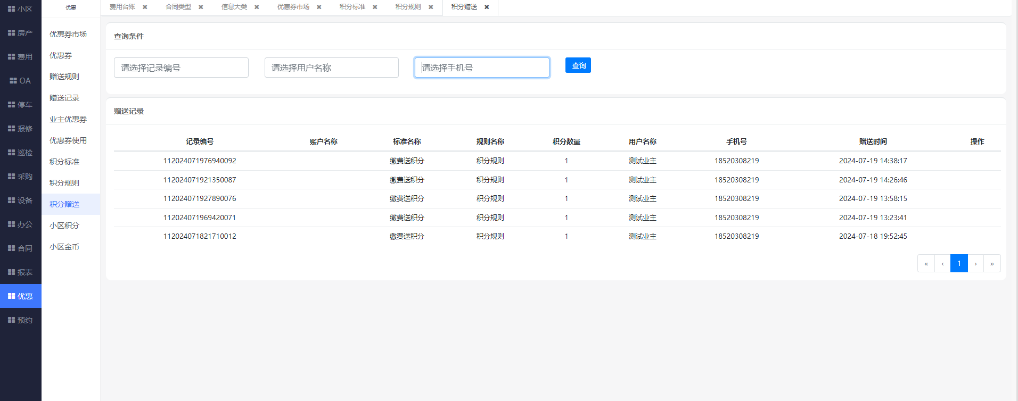Viewport: 1018px width, 401px height.
Task: Go to previous page with ‹ button
Action: (x=942, y=263)
